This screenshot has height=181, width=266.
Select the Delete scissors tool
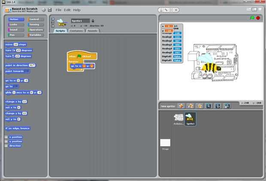166,10
